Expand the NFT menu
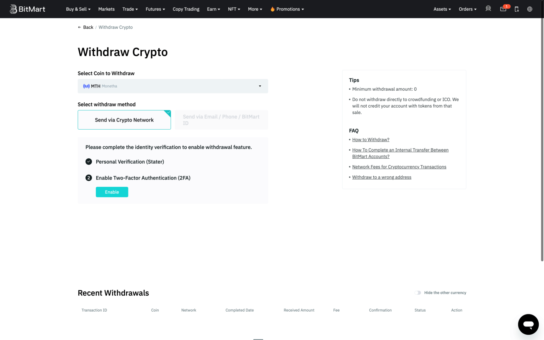 tap(234, 9)
